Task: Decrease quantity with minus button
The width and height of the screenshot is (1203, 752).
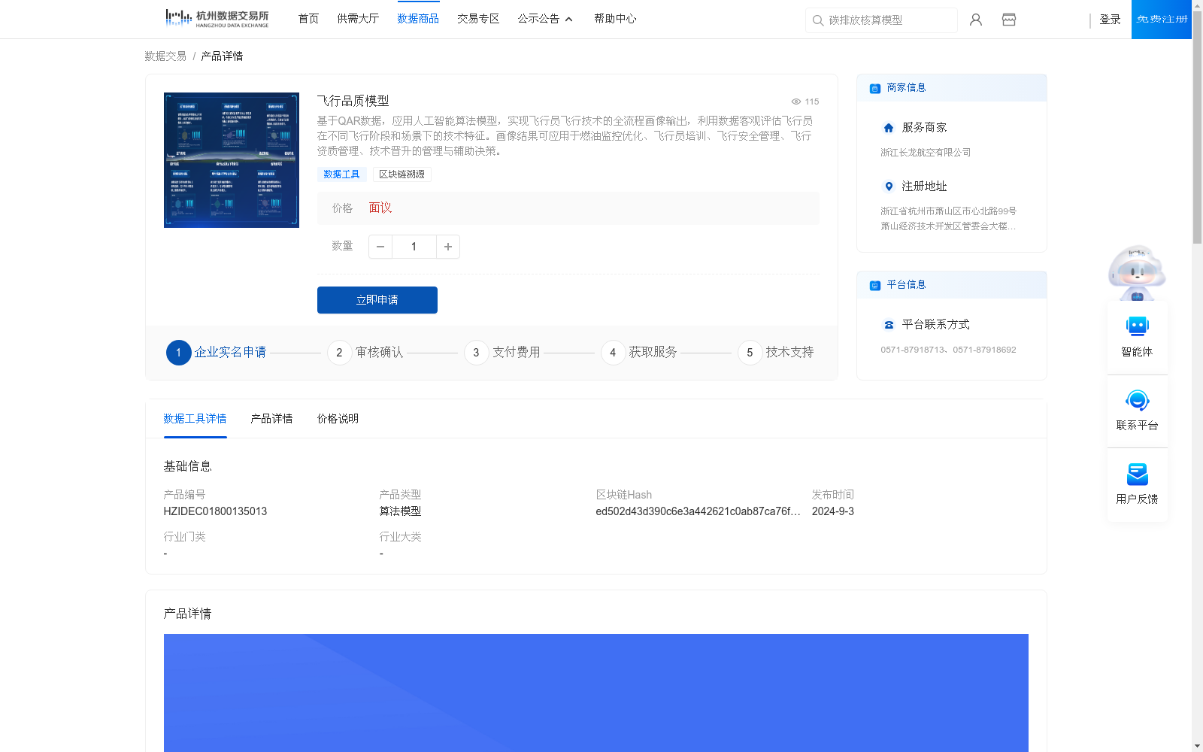Action: coord(380,247)
